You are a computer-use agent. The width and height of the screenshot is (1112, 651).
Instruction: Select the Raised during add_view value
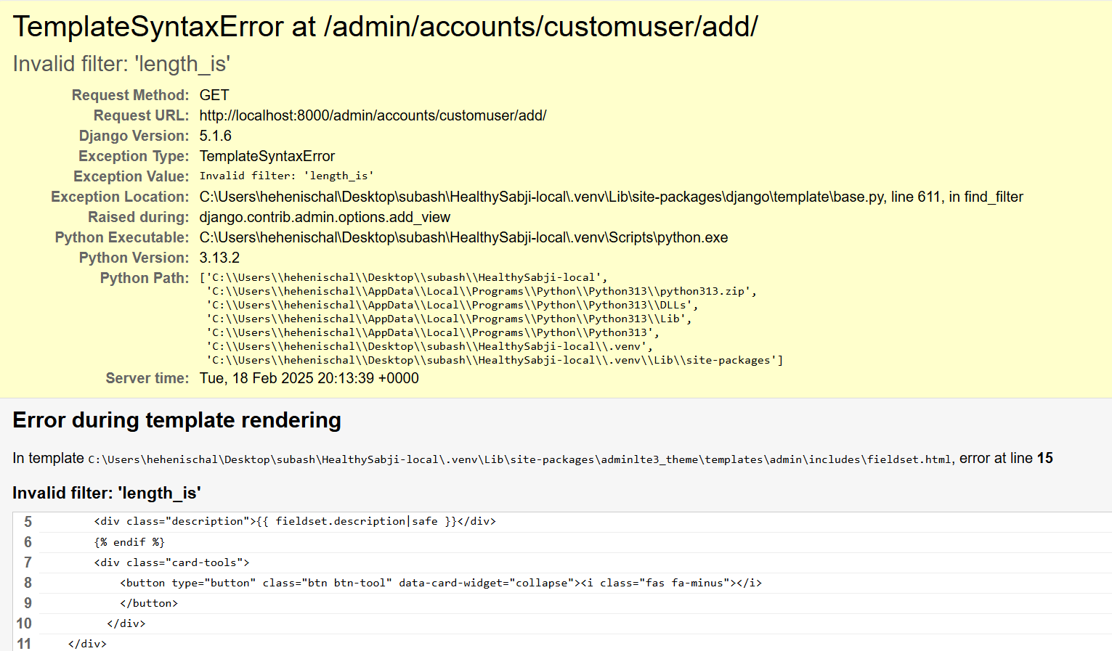pyautogui.click(x=325, y=217)
